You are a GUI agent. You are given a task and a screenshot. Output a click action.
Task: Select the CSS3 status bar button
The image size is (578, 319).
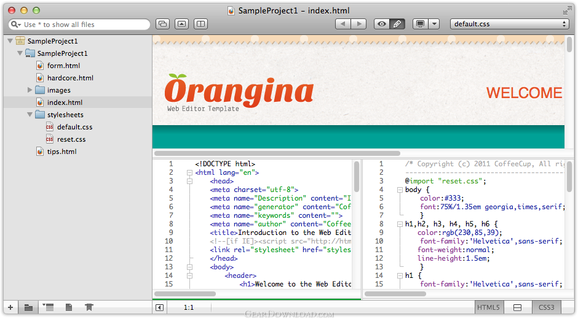546,307
